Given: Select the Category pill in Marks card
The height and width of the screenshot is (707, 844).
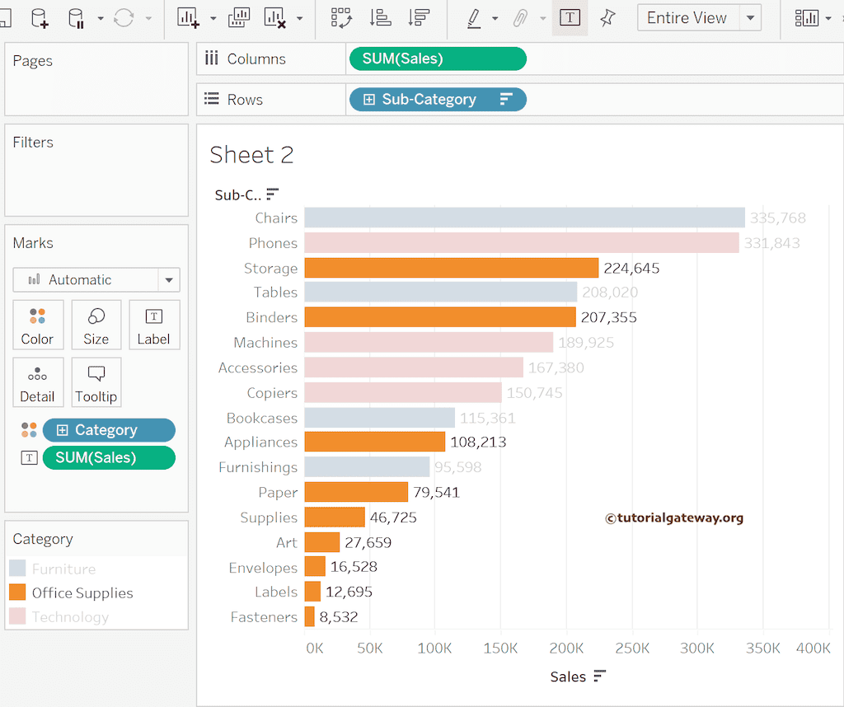Looking at the screenshot, I should click(x=108, y=430).
